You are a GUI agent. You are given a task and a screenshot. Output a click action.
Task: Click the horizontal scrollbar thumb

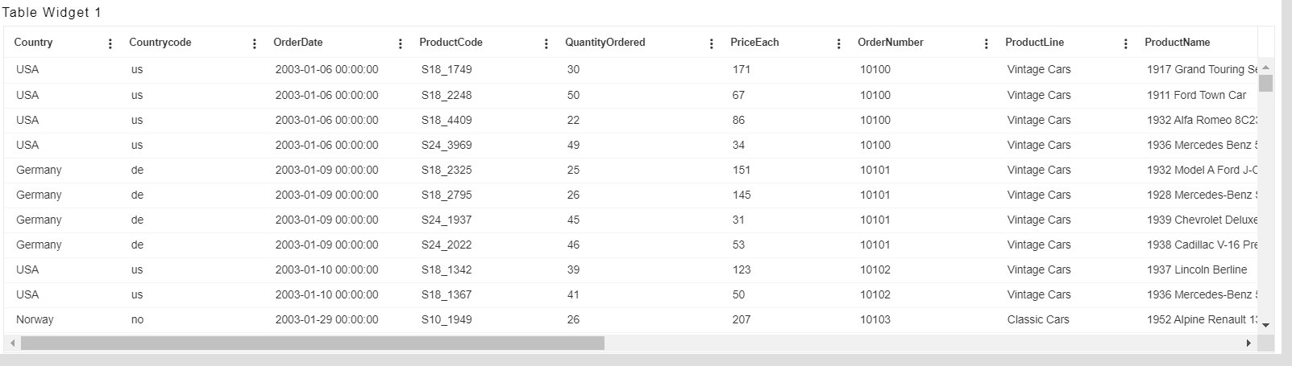coord(313,343)
